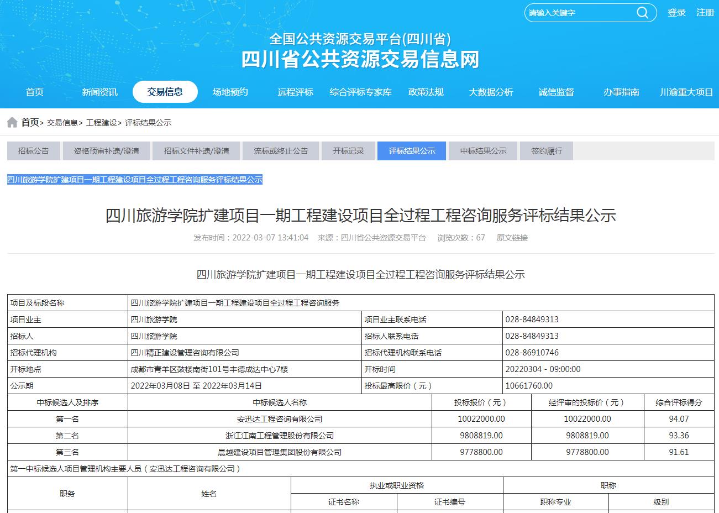
Task: Click 交易信息 breadcrumb link
Action: [x=62, y=123]
